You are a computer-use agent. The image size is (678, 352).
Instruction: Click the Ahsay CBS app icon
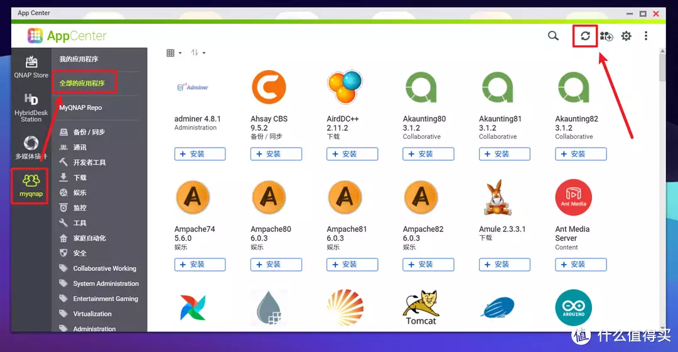[269, 87]
